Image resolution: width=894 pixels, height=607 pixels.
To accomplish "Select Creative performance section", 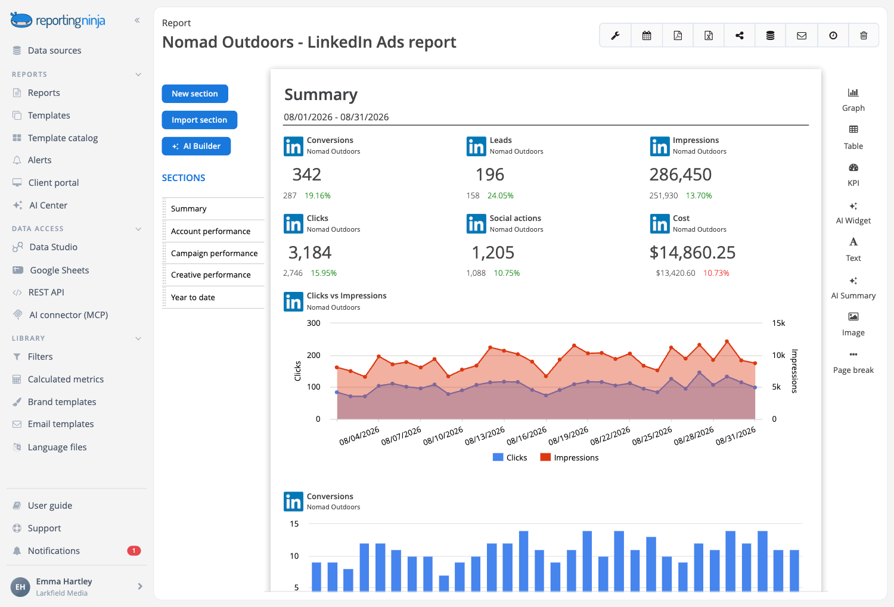I will point(213,275).
